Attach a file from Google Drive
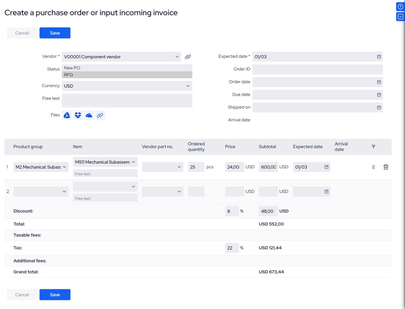Screen dimensions: 405x309 [x=67, y=115]
